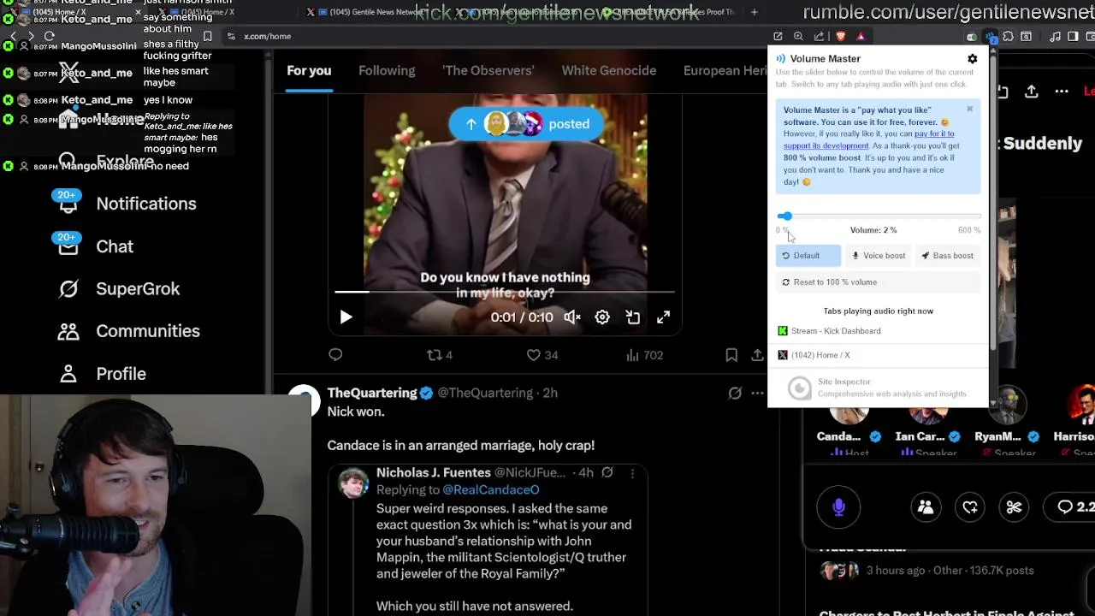The height and width of the screenshot is (616, 1095).
Task: Open Communities in the X sidebar
Action: (128, 331)
